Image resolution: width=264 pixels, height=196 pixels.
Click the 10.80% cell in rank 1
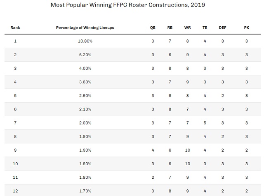pyautogui.click(x=85, y=41)
